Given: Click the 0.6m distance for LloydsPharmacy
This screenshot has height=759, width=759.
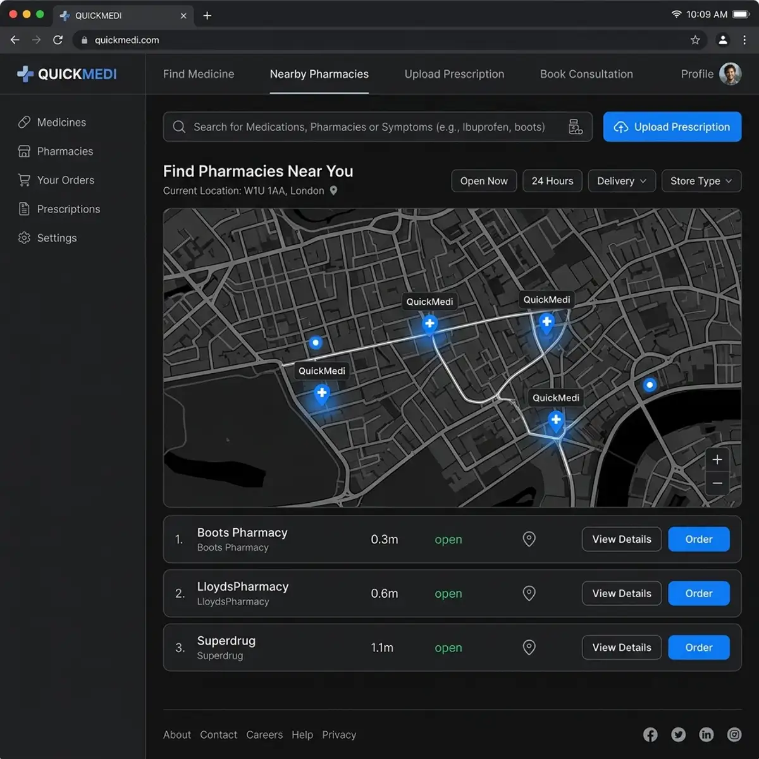Looking at the screenshot, I should click(x=385, y=593).
